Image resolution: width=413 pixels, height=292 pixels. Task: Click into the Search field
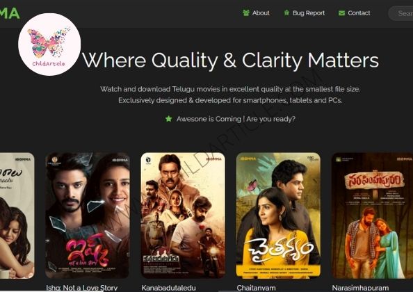pos(400,13)
